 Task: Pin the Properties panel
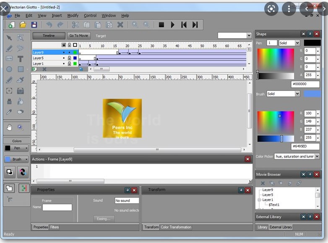pyautogui.click(x=128, y=190)
